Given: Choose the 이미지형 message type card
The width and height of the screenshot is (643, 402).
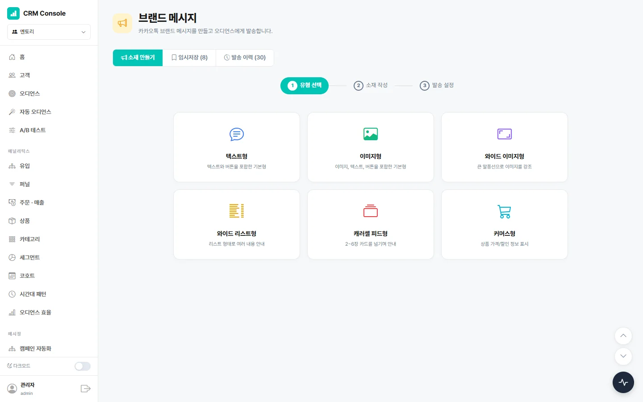Looking at the screenshot, I should [x=371, y=147].
